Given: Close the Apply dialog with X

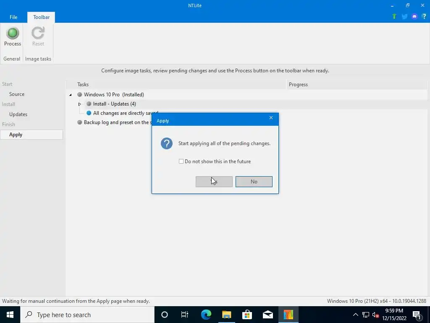Looking at the screenshot, I should 271,118.
